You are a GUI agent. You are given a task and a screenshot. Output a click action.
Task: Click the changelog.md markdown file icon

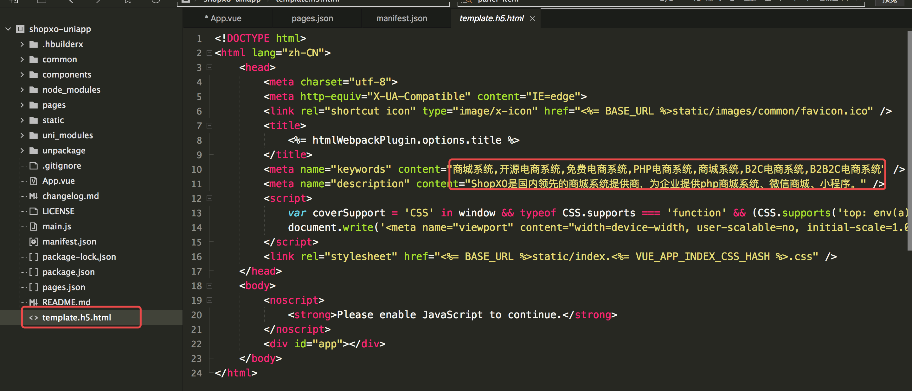(34, 196)
